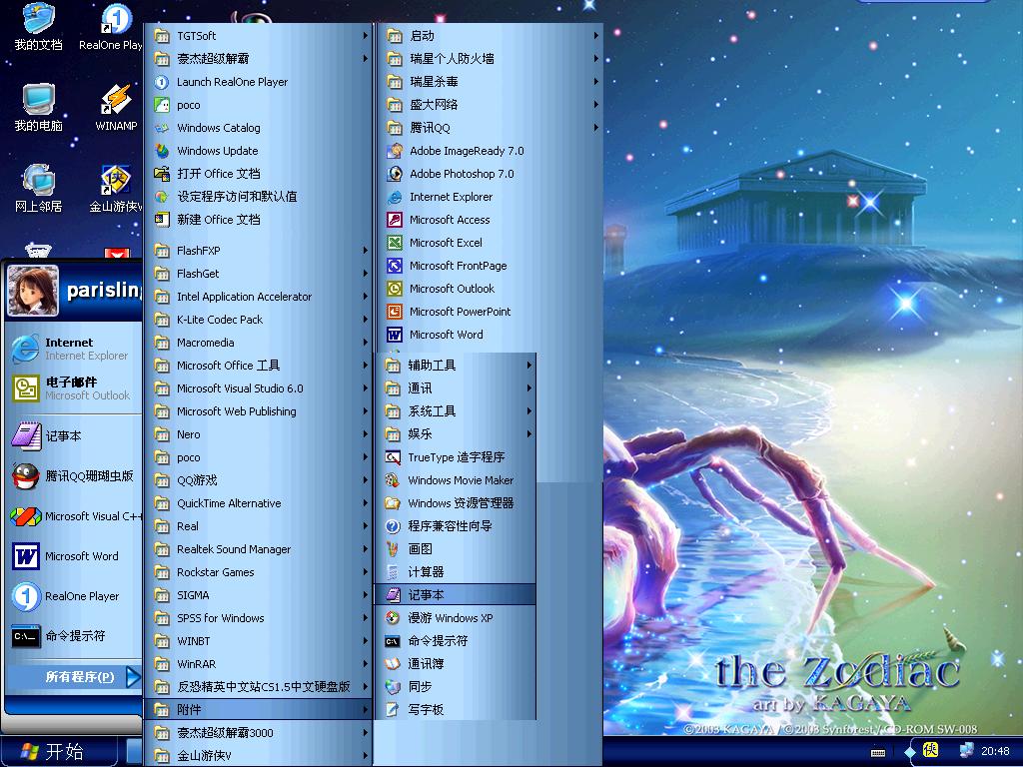Expand the TGTSoft submenu arrow
This screenshot has height=767, width=1023.
[x=366, y=36]
